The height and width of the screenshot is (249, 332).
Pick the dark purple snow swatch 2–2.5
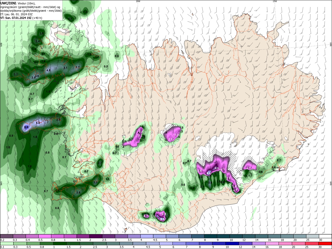point(96,236)
